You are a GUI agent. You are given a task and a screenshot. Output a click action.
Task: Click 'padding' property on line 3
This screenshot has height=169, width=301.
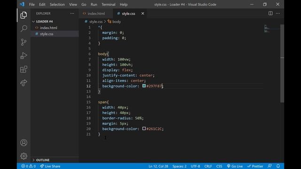[110, 38]
